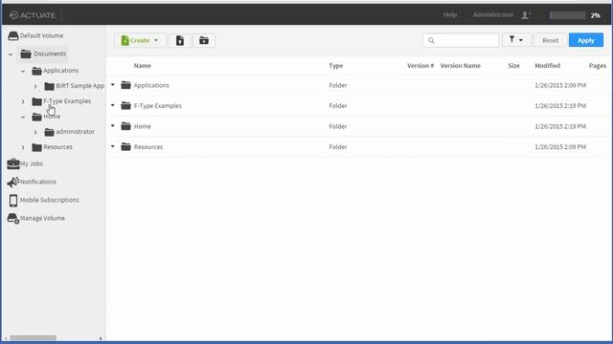
Task: Sort by Size column header
Action: click(513, 66)
